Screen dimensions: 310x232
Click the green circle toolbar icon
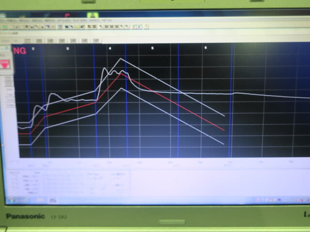point(4,27)
